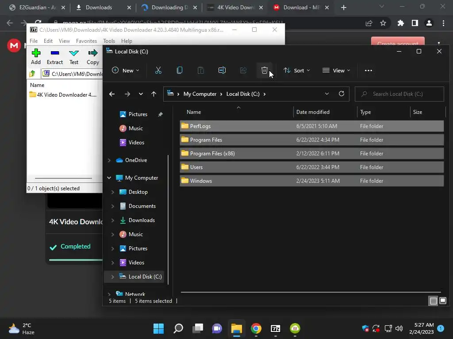Open a new Chrome tab
The width and height of the screenshot is (453, 339).
pyautogui.click(x=343, y=8)
